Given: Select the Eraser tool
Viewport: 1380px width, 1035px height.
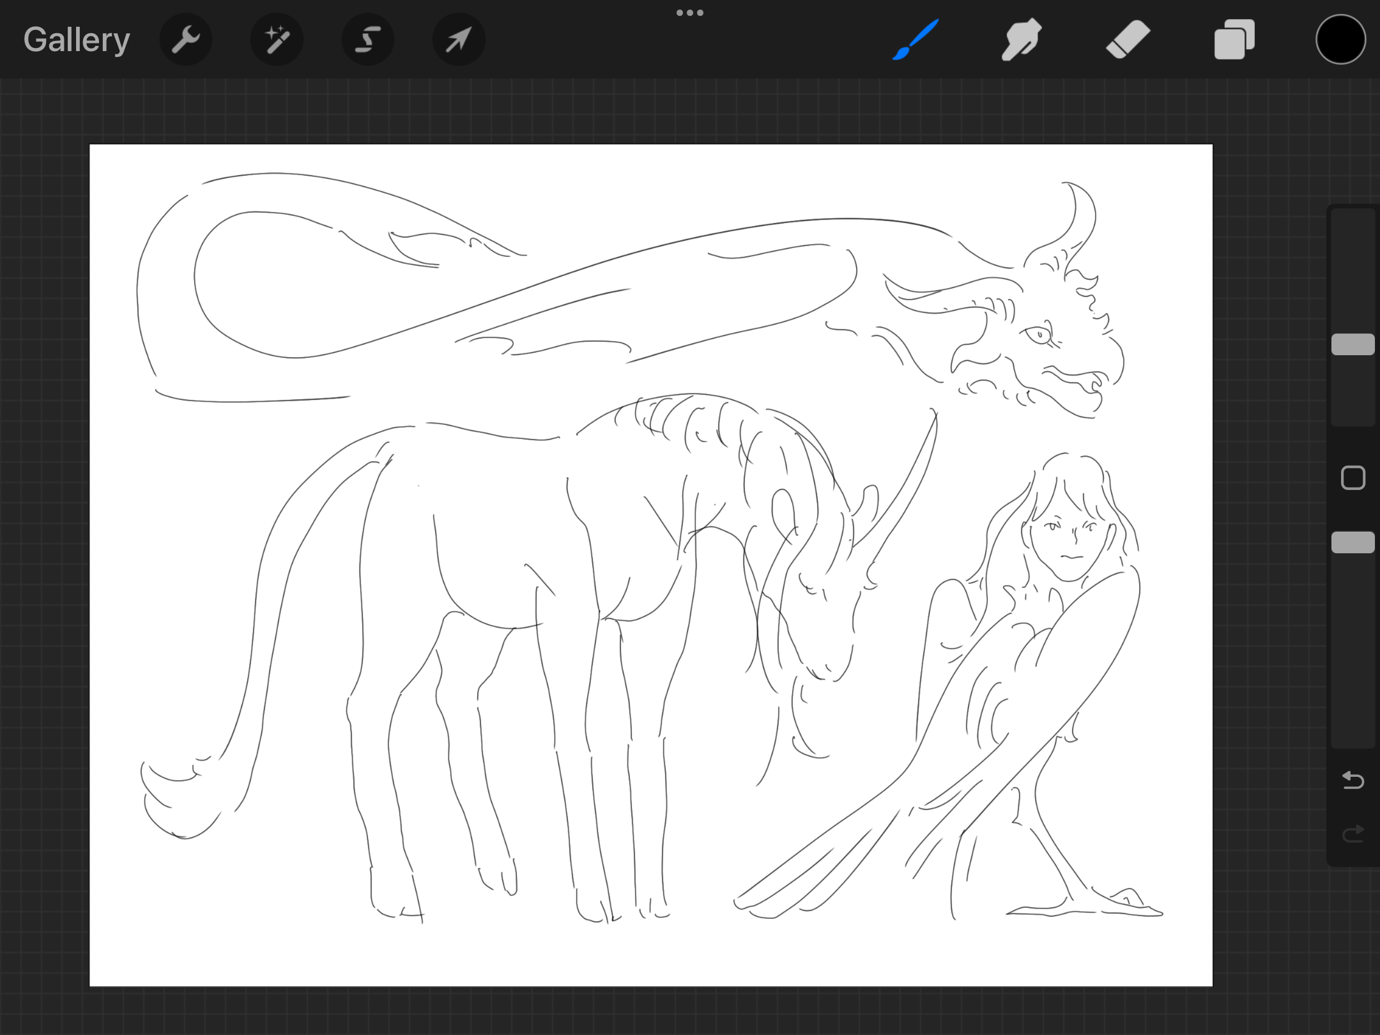Looking at the screenshot, I should (1128, 40).
